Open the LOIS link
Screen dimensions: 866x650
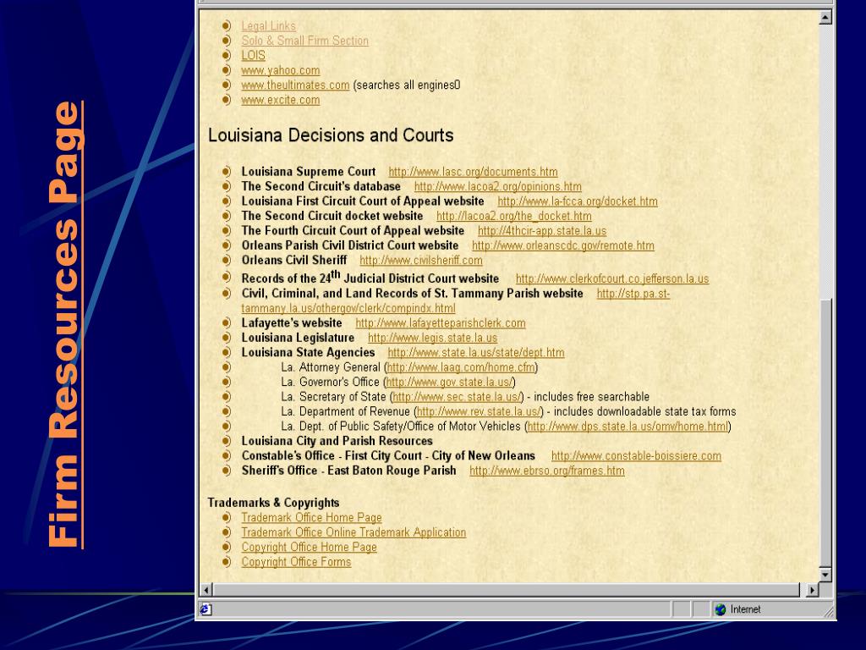pos(253,56)
